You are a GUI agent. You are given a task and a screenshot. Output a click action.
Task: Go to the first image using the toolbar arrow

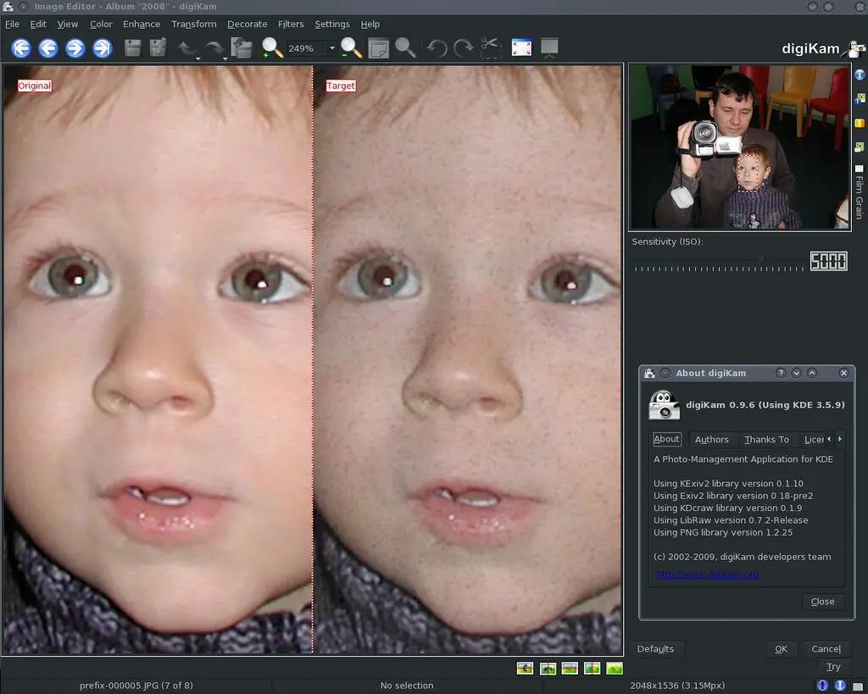[20, 48]
